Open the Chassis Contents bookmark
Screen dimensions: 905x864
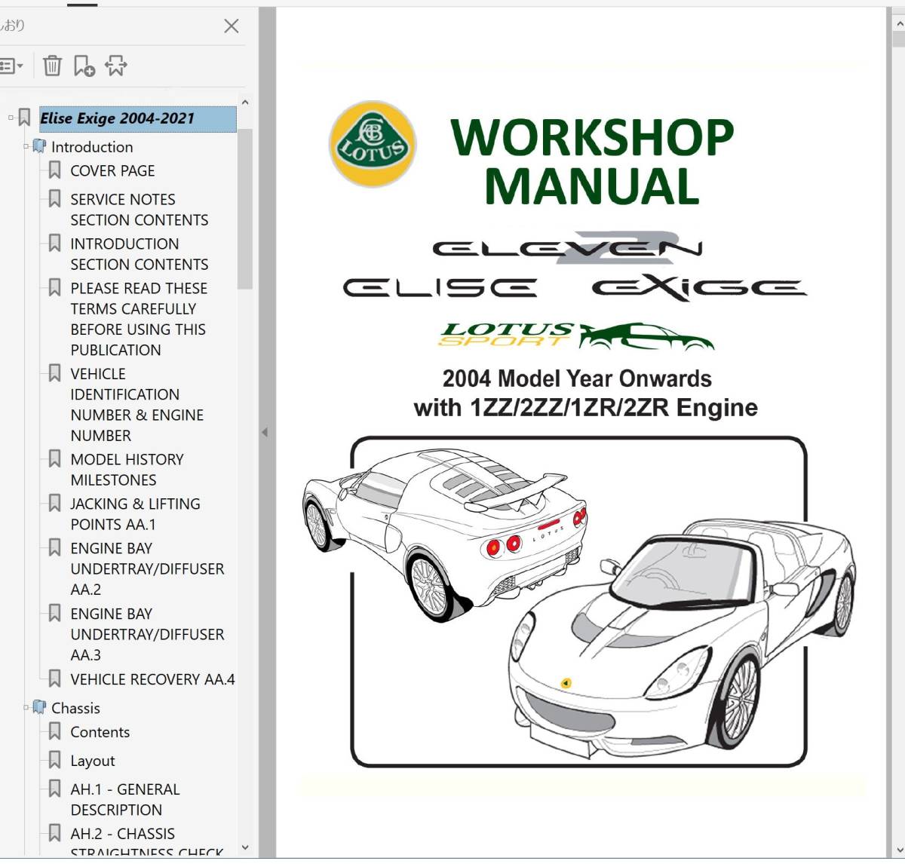(100, 732)
